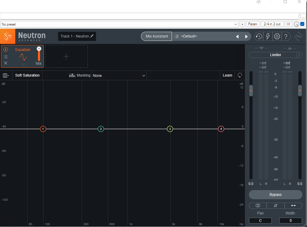Click the window pin icon

coord(259,2)
